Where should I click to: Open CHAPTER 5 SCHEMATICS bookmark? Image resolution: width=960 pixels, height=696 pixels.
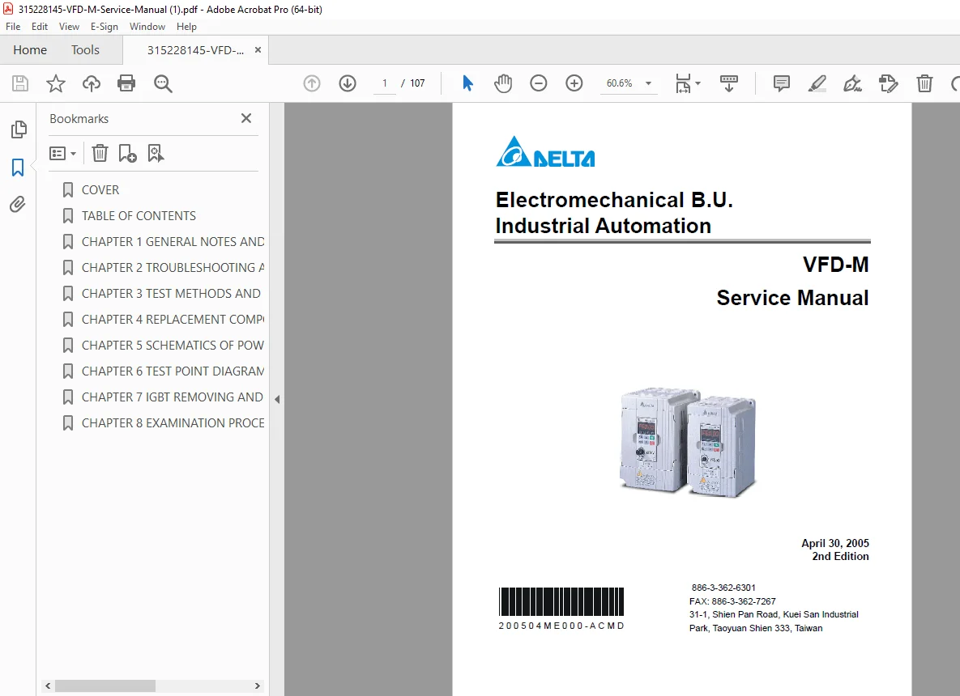[173, 345]
